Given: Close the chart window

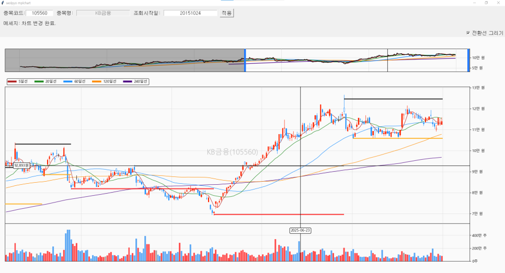Looking at the screenshot, I should [499, 3].
